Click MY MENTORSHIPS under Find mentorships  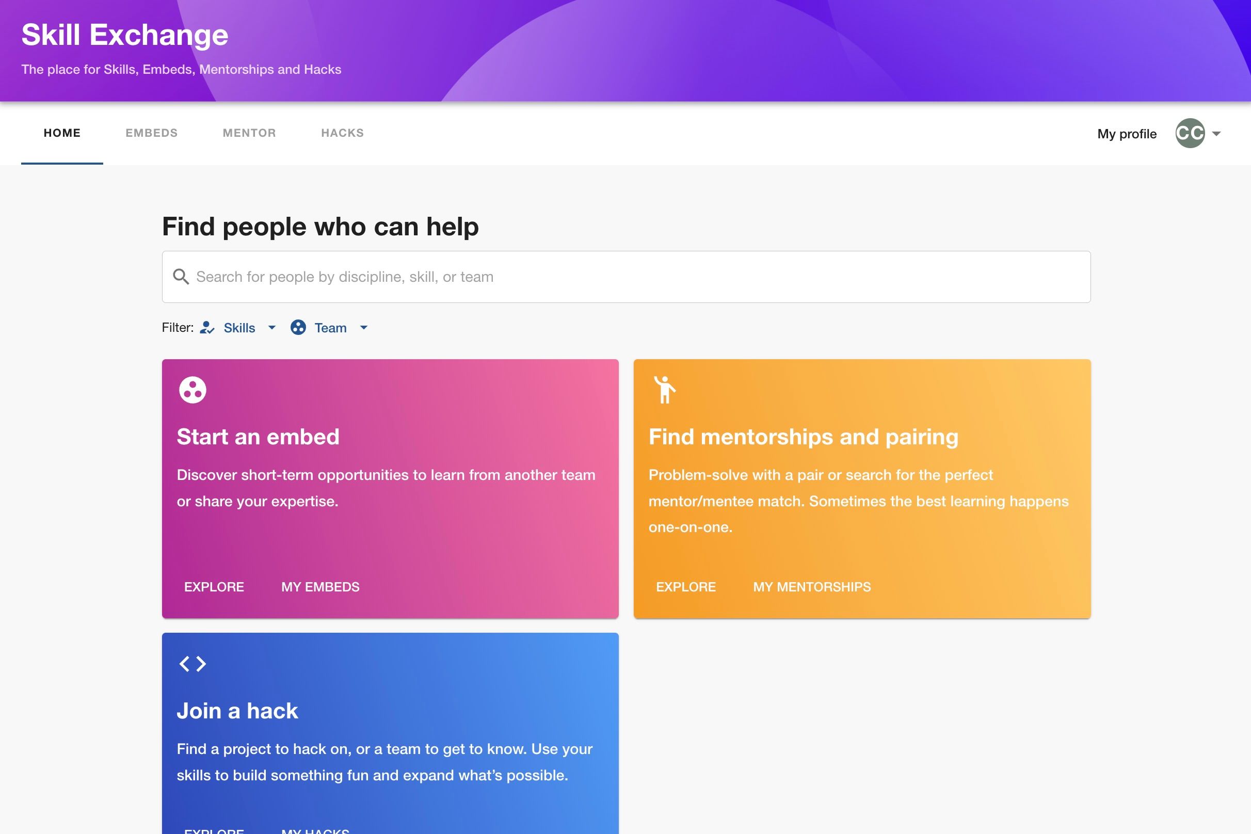tap(812, 586)
